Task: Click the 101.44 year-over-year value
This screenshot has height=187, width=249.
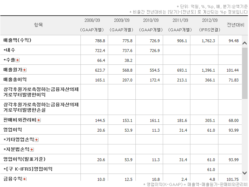Action: 233,70
